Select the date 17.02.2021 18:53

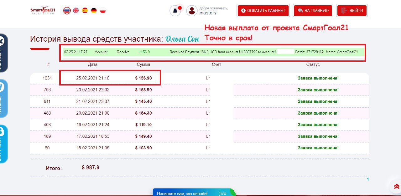click(x=93, y=136)
